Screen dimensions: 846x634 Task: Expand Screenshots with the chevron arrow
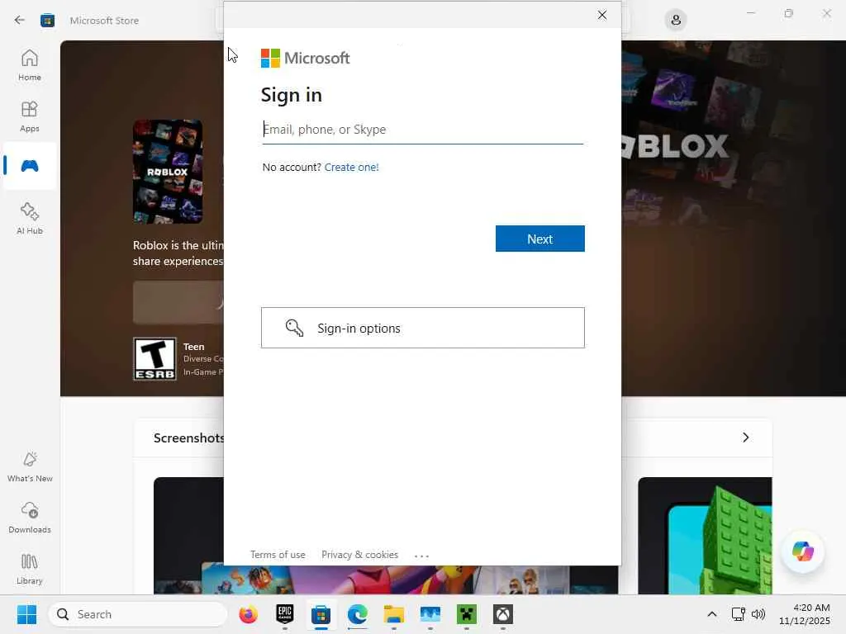tap(746, 438)
